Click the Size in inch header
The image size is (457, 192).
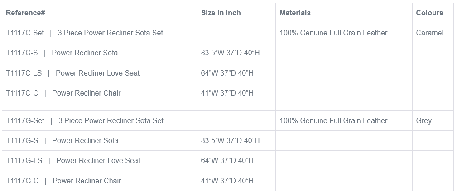[x=221, y=13]
